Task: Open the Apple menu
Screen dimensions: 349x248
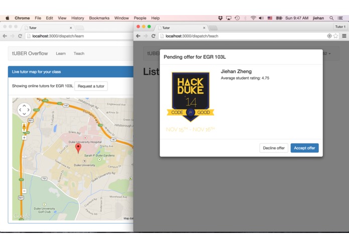Action: pos(8,18)
